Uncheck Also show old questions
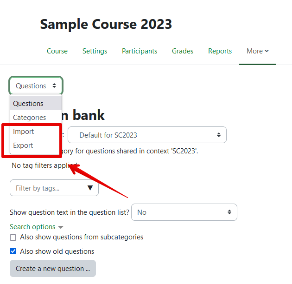 (x=13, y=251)
